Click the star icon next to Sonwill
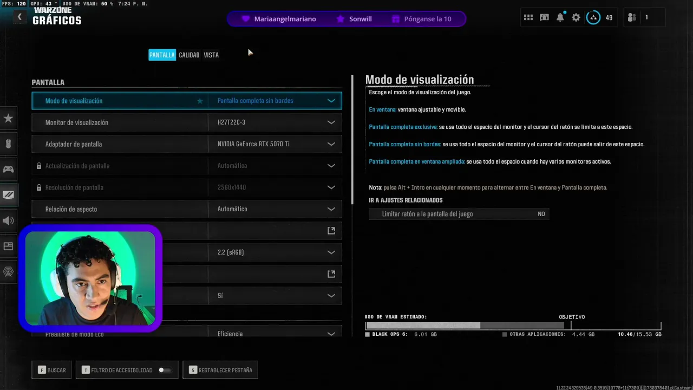The height and width of the screenshot is (390, 693). click(340, 19)
